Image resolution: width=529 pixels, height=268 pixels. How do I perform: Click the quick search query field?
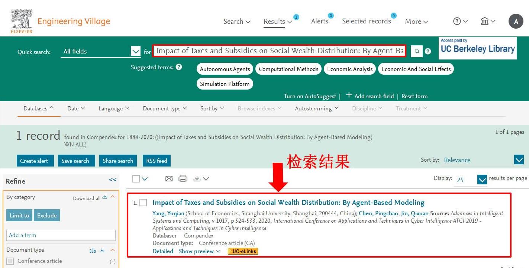[280, 51]
